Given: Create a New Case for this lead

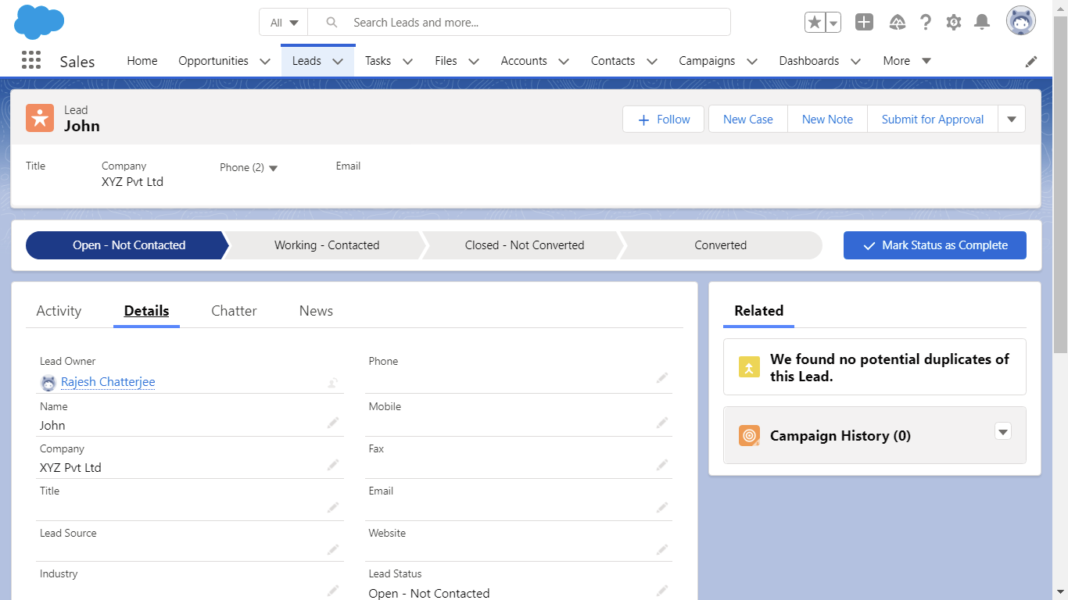Looking at the screenshot, I should 747,119.
